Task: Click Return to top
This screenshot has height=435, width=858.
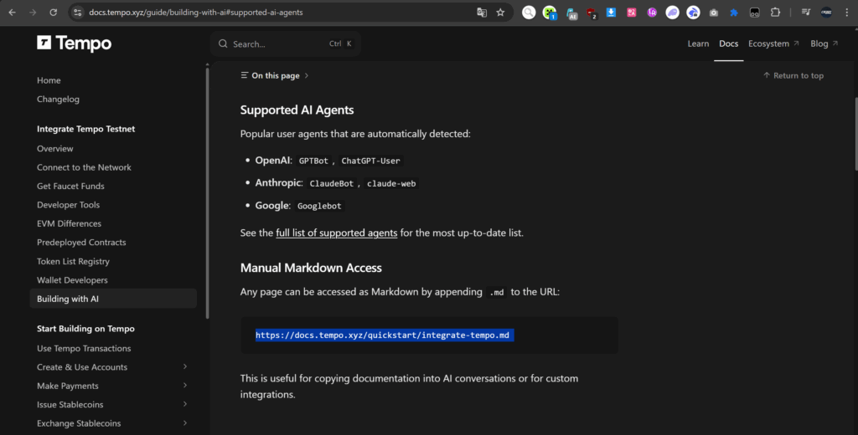Action: coord(793,75)
